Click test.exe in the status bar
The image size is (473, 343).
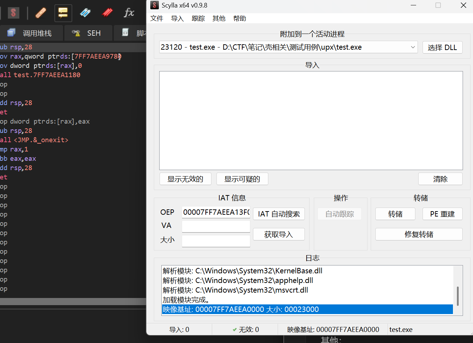pos(401,329)
